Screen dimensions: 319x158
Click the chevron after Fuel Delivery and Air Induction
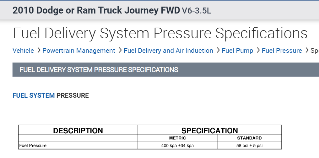coord(218,50)
